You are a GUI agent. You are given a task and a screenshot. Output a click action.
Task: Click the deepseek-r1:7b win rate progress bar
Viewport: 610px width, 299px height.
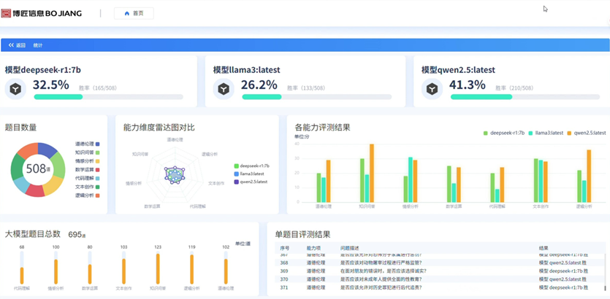tap(108, 96)
